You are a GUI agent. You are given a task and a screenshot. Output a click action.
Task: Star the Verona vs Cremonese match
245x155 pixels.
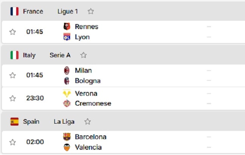(x=12, y=98)
